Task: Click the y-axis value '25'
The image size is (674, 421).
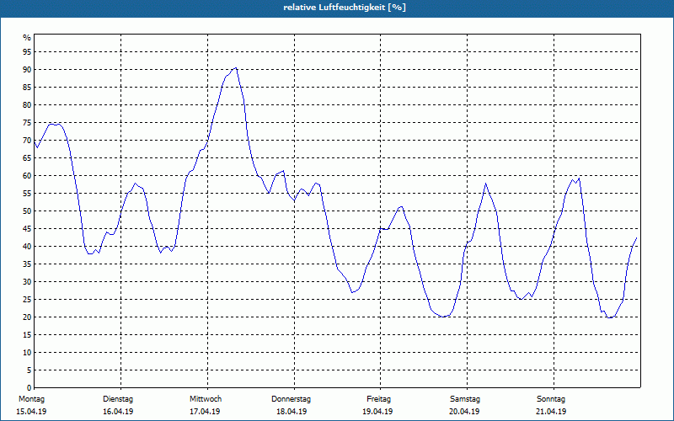Action: 27,300
